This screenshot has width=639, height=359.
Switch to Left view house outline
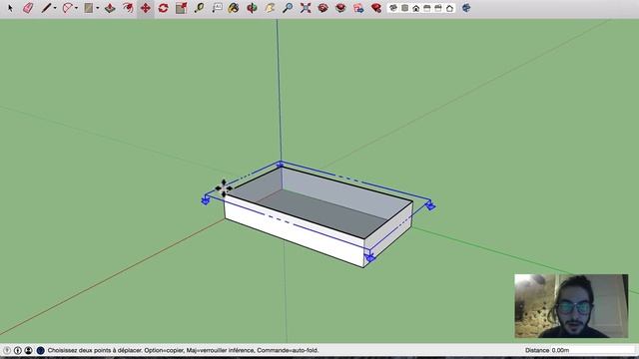coord(450,8)
